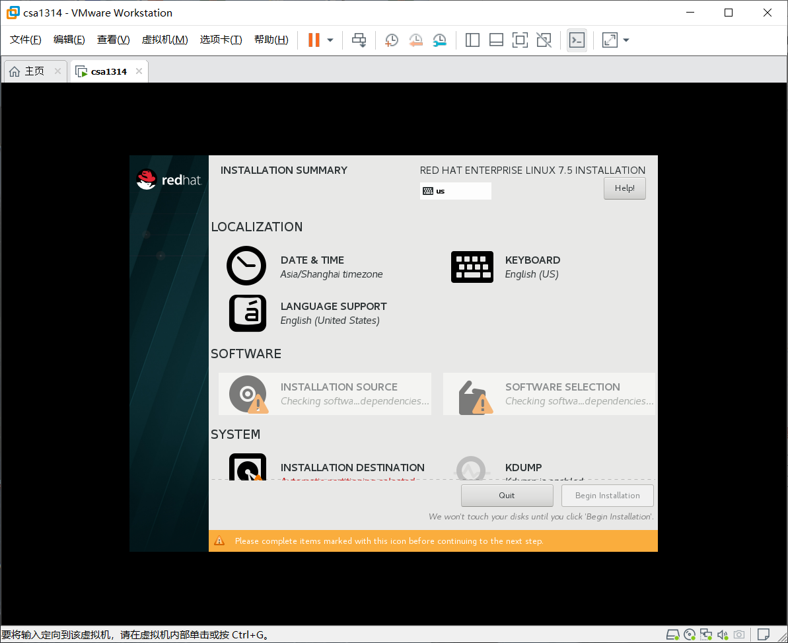Image resolution: width=788 pixels, height=643 pixels.
Task: Click the KDUMP label
Action: (x=524, y=467)
